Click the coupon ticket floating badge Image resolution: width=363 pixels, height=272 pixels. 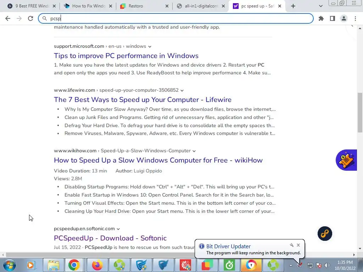click(346, 160)
